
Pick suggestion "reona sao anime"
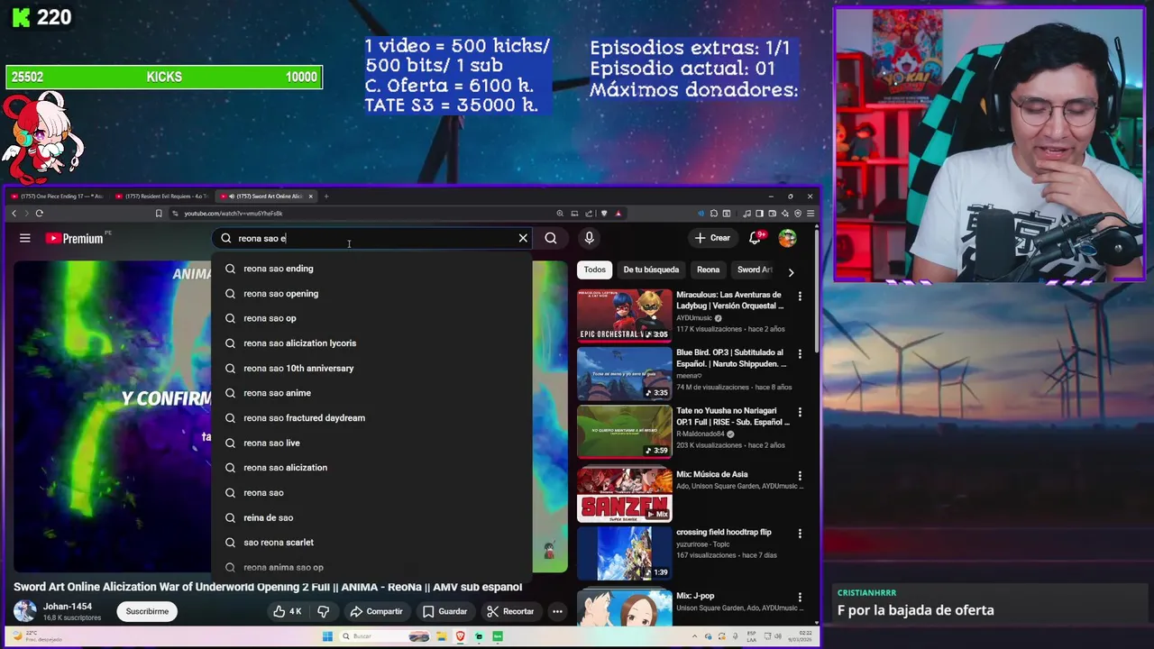[371, 393]
